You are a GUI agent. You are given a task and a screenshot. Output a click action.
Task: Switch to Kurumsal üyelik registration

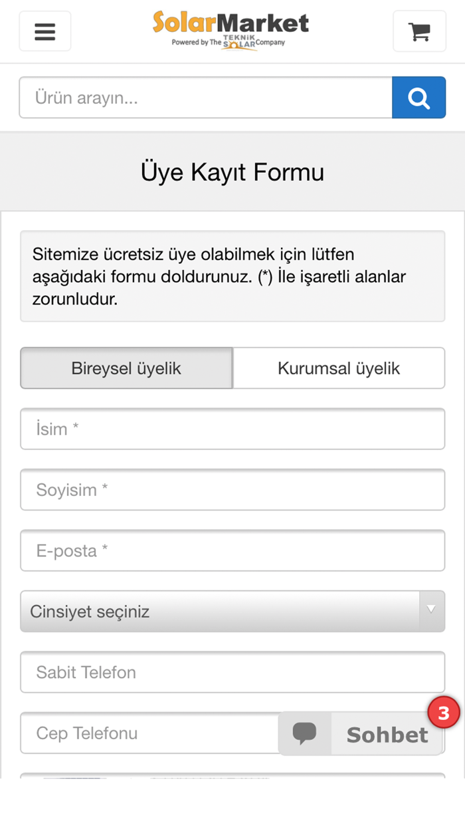click(x=339, y=368)
